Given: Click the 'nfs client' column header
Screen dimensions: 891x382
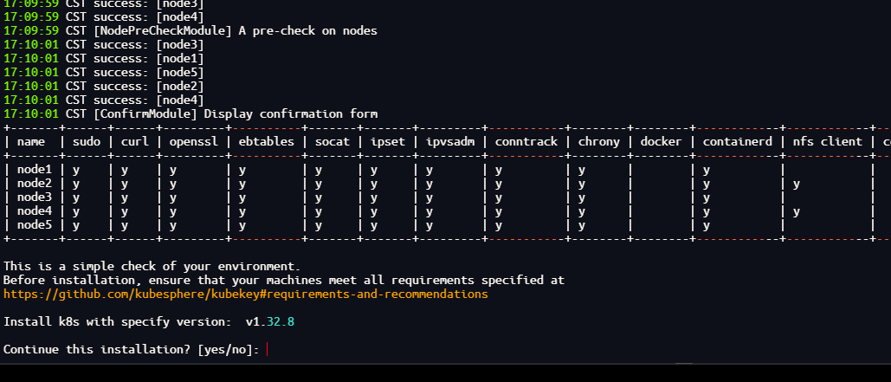Looking at the screenshot, I should 828,141.
